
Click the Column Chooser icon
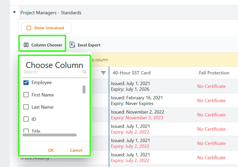(x=26, y=45)
